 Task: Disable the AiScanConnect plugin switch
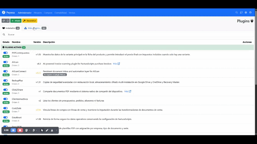point(6,71)
